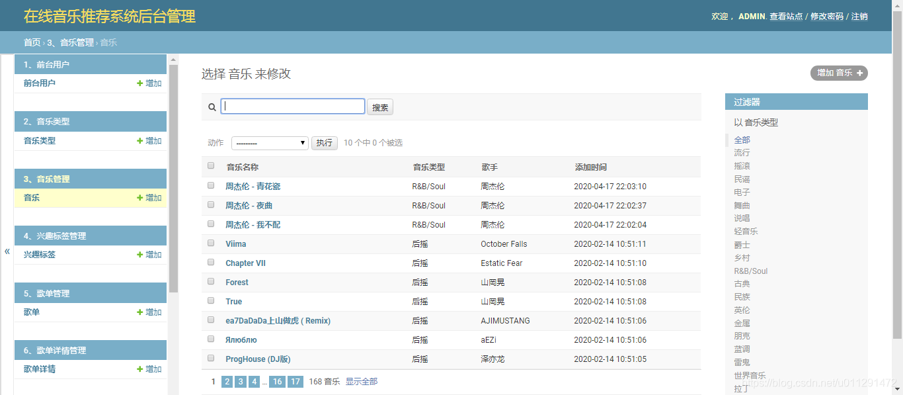Filter by 民谣 music type
Viewport: 903px width, 395px height.
[742, 179]
